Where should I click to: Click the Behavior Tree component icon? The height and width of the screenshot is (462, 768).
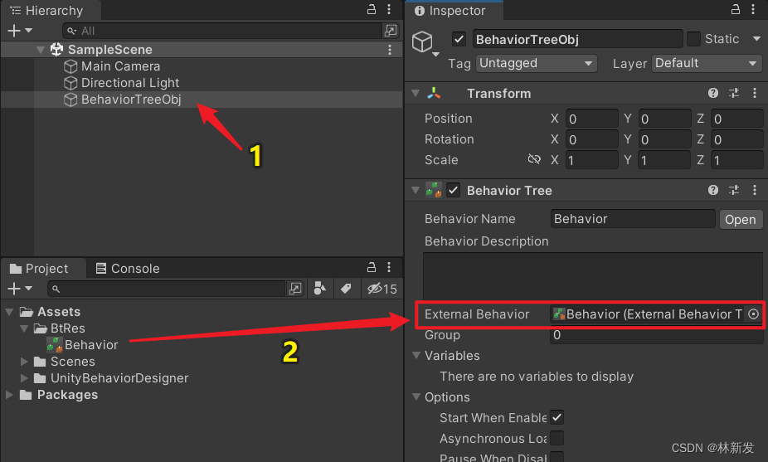[434, 190]
